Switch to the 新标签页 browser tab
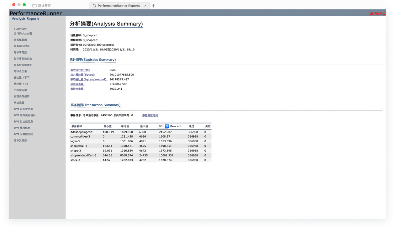395x232 pixels. pyautogui.click(x=44, y=6)
